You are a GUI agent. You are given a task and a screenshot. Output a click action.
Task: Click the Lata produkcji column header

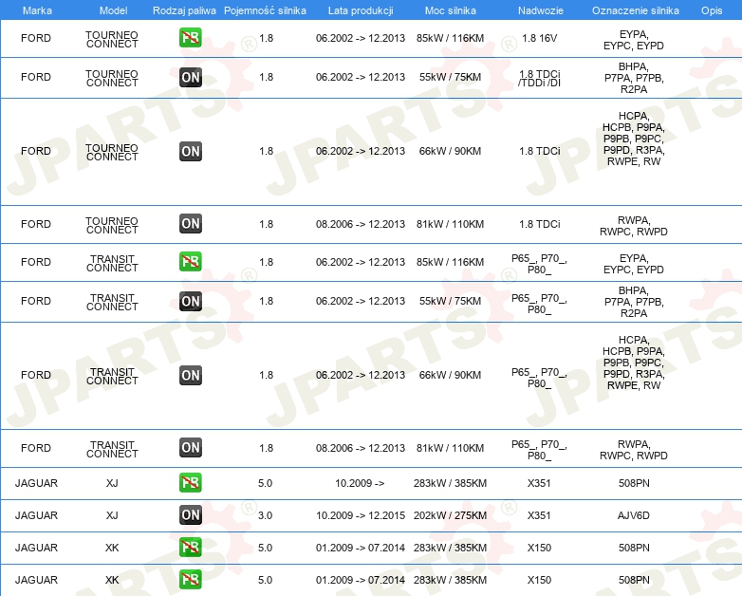(x=361, y=10)
